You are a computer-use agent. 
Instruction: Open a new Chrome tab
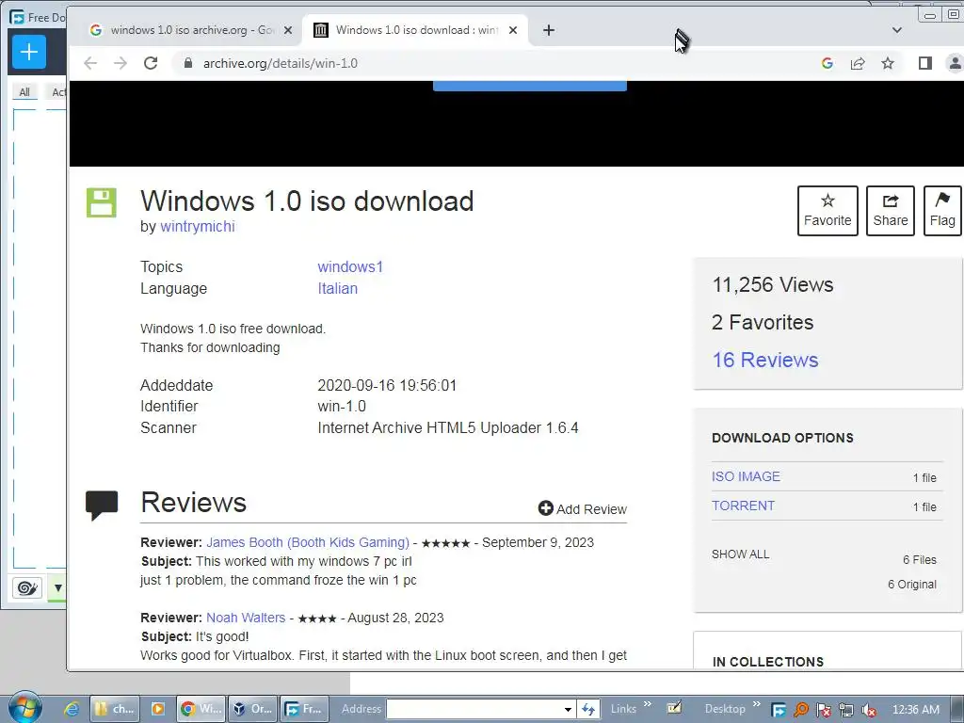click(549, 30)
